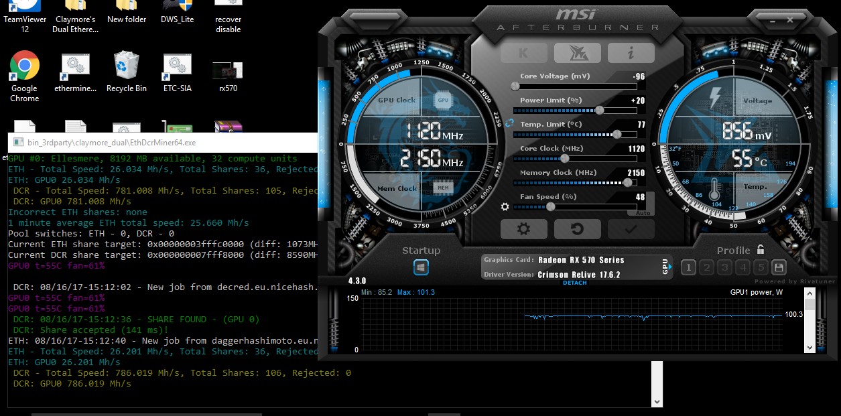
Task: Reset settings with the circular arrow button
Action: [577, 229]
